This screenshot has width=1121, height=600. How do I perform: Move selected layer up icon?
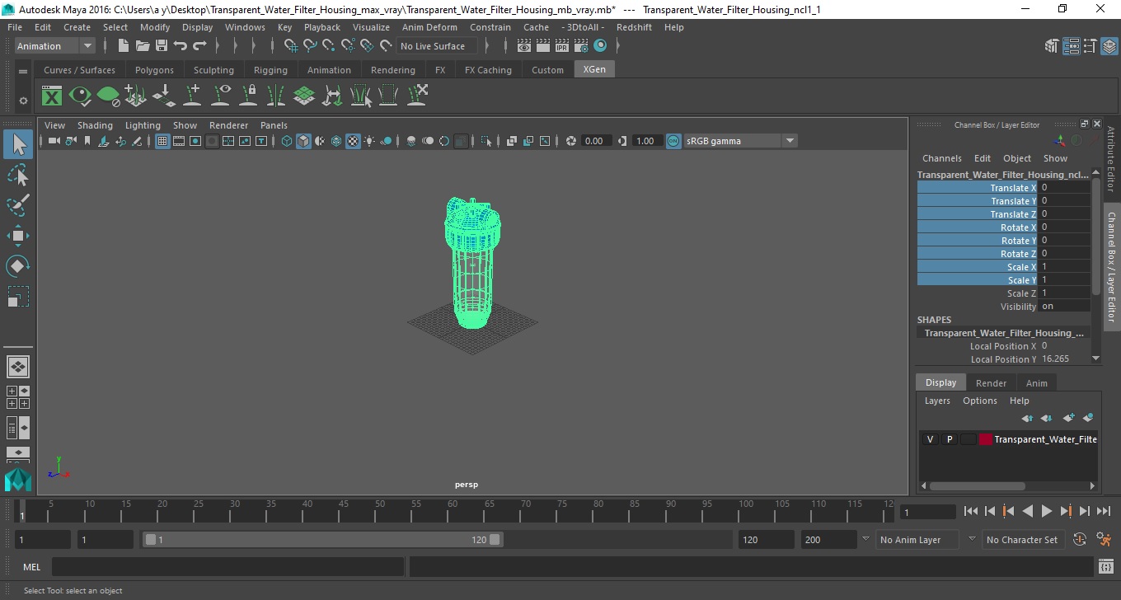click(1027, 418)
